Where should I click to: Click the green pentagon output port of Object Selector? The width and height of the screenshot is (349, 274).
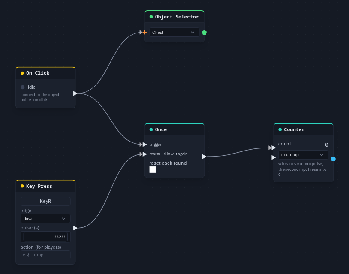click(204, 33)
